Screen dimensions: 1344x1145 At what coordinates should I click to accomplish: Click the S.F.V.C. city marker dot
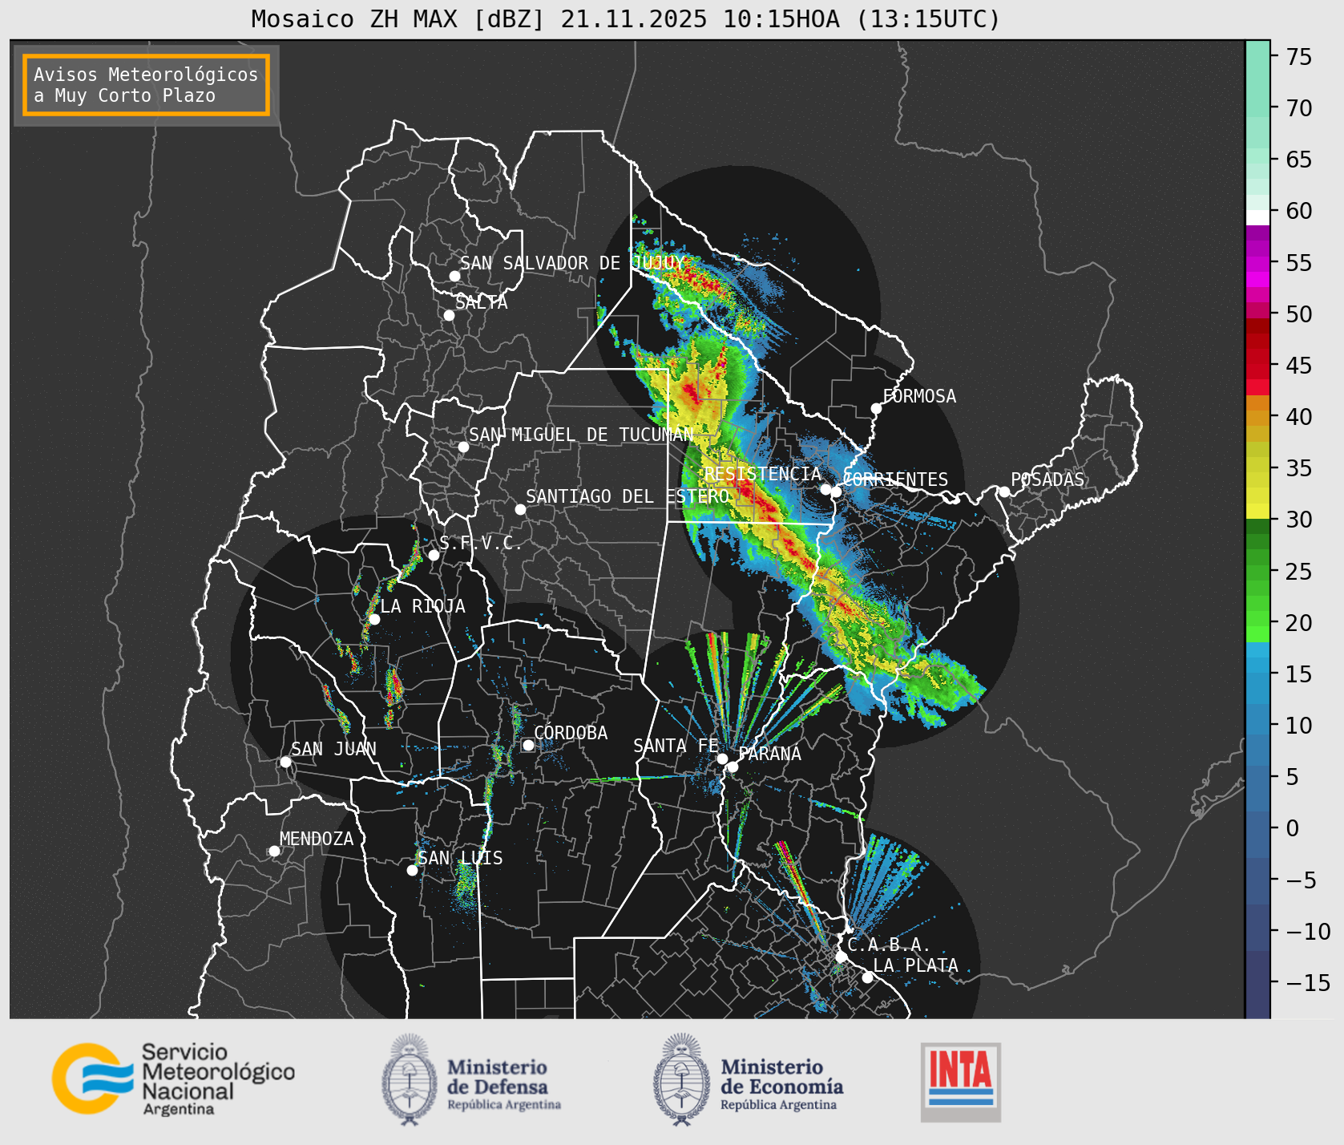[x=434, y=555]
